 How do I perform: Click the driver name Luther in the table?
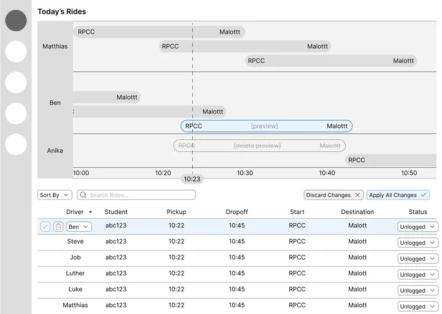tap(76, 273)
